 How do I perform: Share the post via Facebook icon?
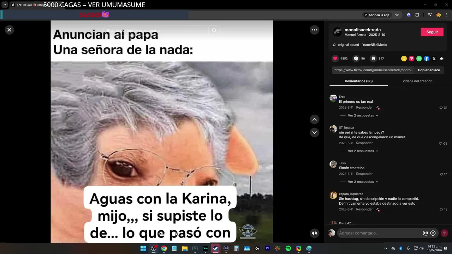click(x=427, y=59)
